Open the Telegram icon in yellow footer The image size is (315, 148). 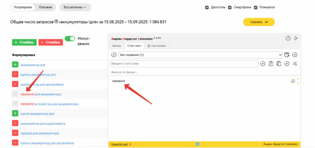(x=198, y=144)
